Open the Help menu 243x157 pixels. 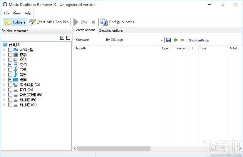(27, 13)
